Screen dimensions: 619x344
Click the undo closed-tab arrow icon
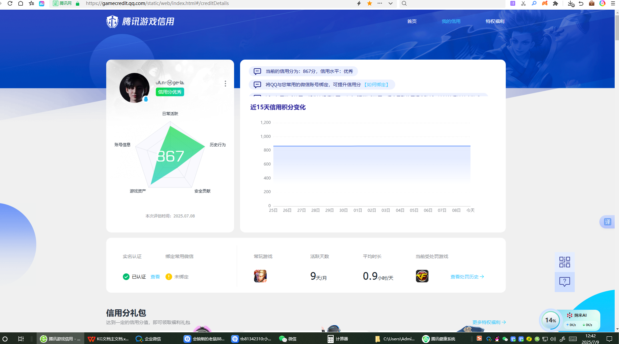point(581,3)
